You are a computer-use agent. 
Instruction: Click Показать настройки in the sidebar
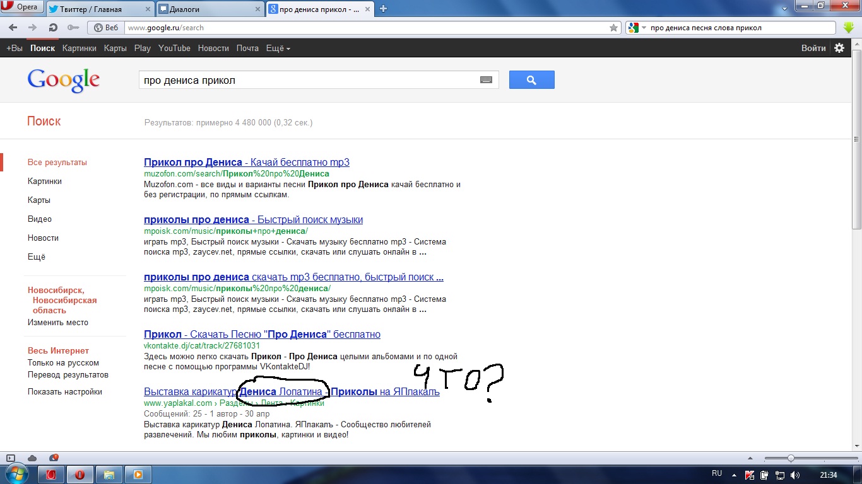click(x=65, y=391)
